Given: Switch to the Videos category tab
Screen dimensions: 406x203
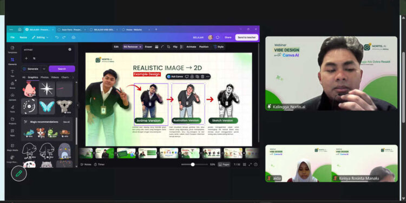Looking at the screenshot, I should tap(55, 77).
